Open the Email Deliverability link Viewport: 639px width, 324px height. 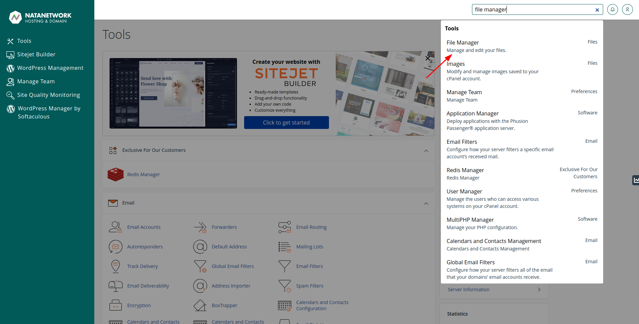(148, 286)
